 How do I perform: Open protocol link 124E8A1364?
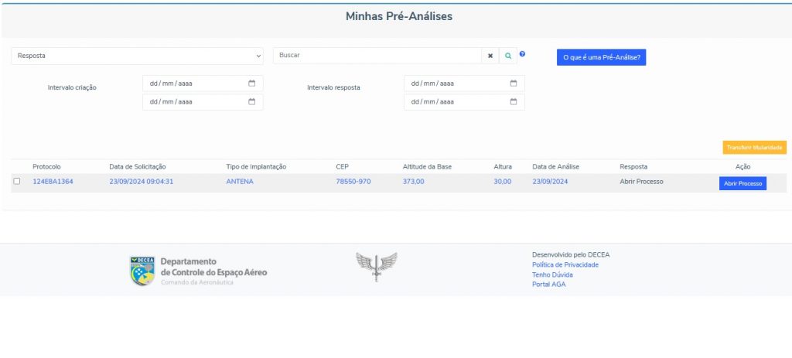tap(53, 182)
